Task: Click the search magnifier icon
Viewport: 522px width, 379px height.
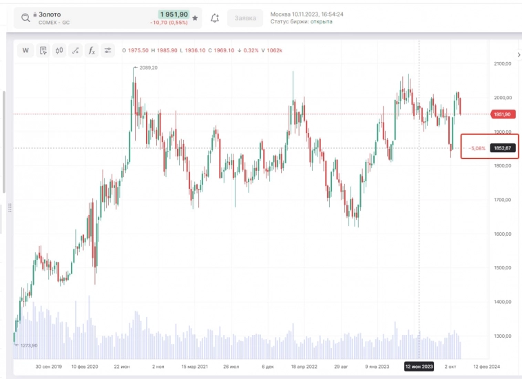Action: pos(25,18)
